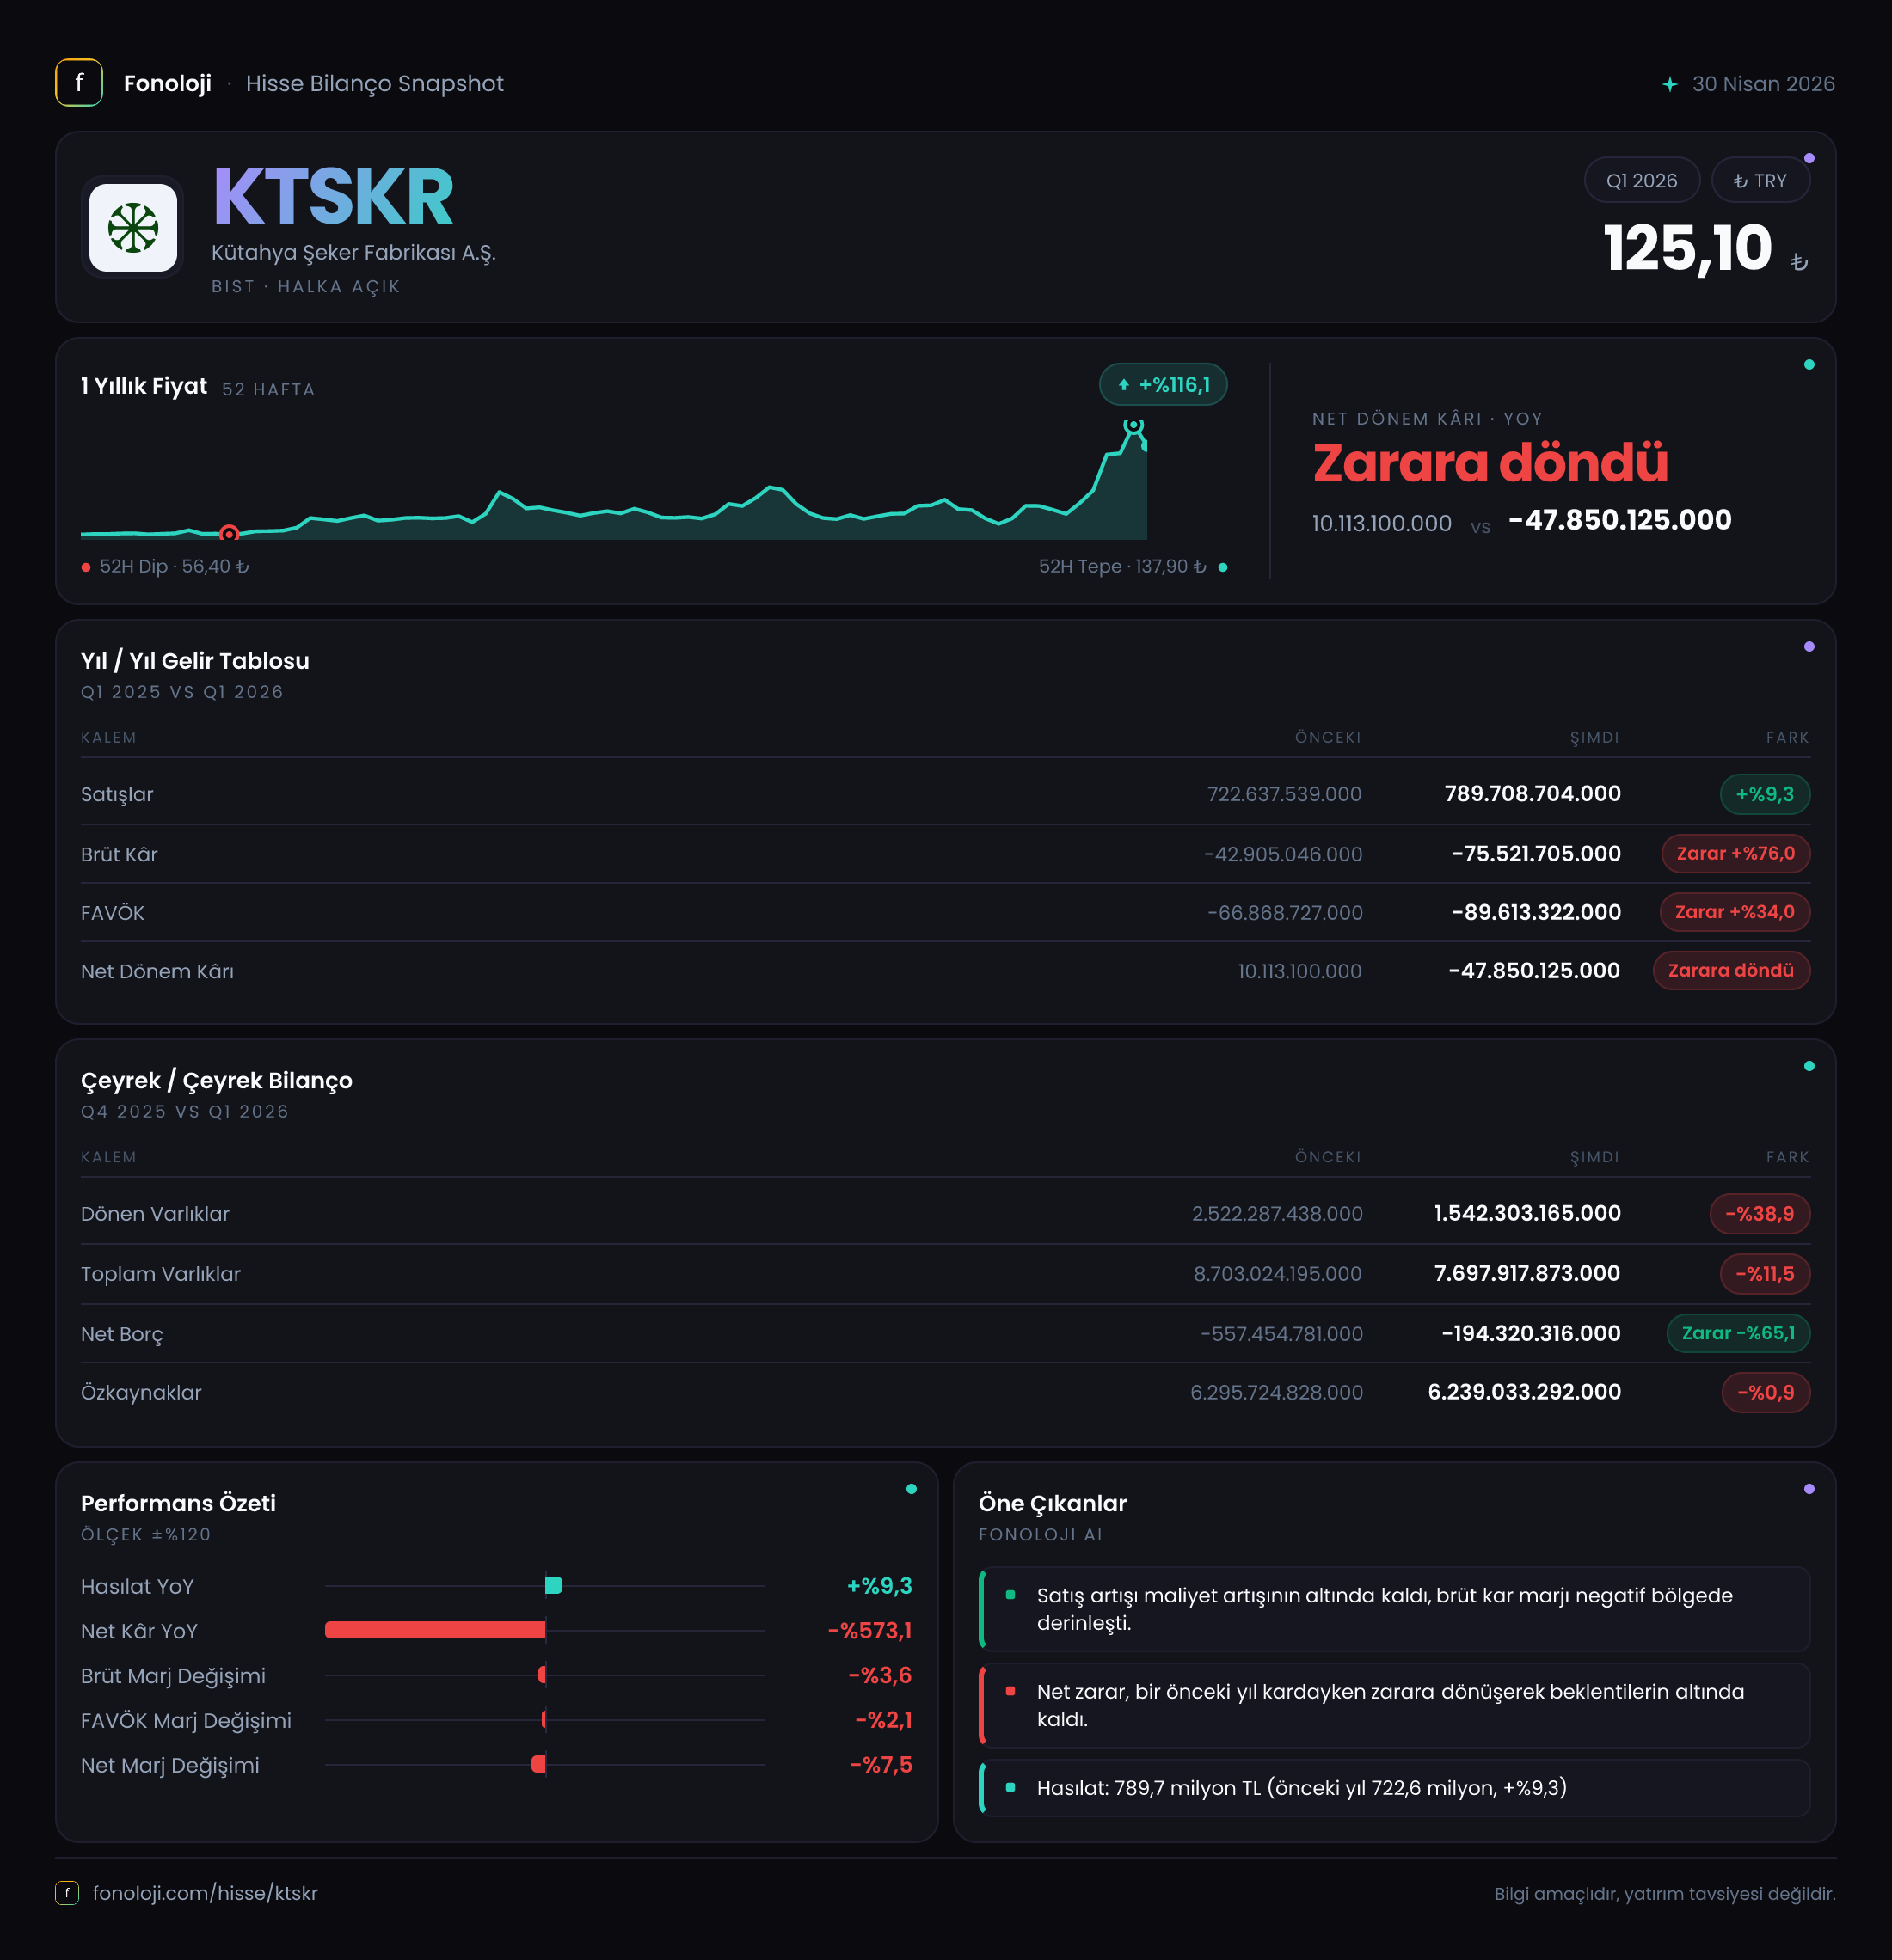Click the "Zarar +%34,0" badge
Viewport: 1892px width, 1960px height.
(1735, 912)
